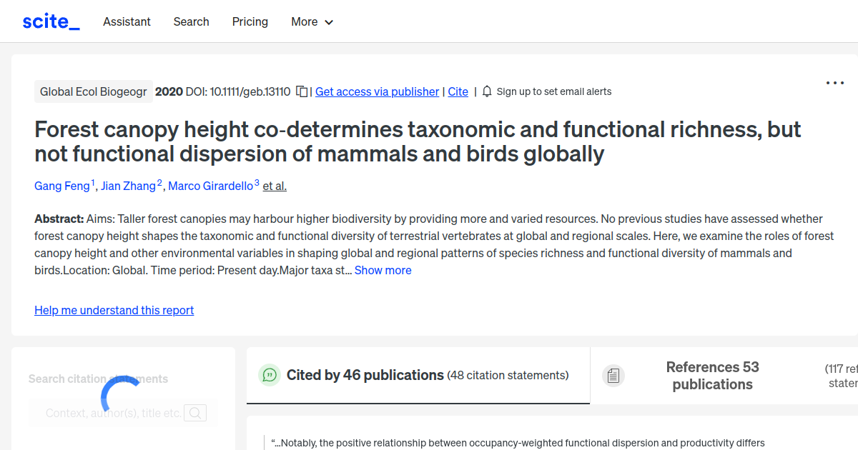Viewport: 858px width, 450px height.
Task: Click Show more to expand the abstract
Action: [383, 270]
